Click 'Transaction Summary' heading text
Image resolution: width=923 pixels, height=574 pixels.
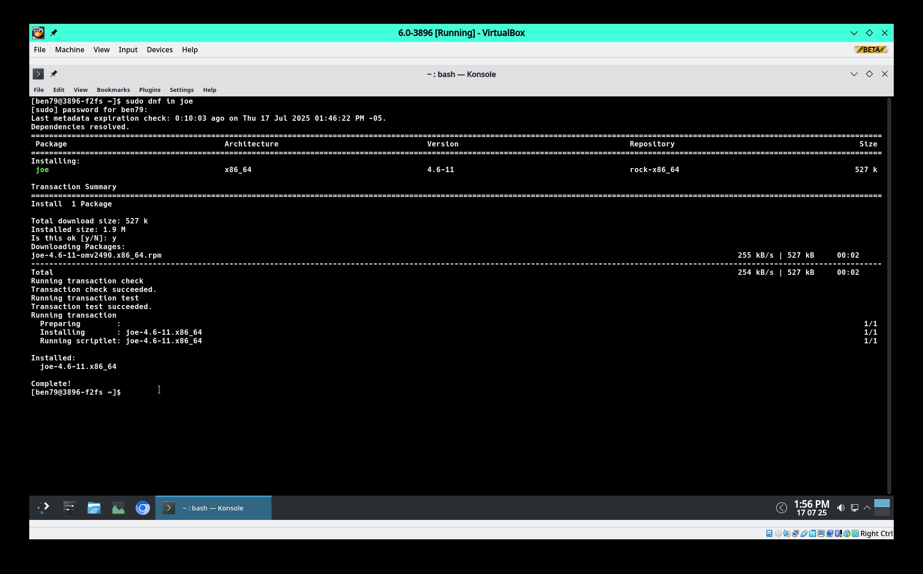pos(74,187)
